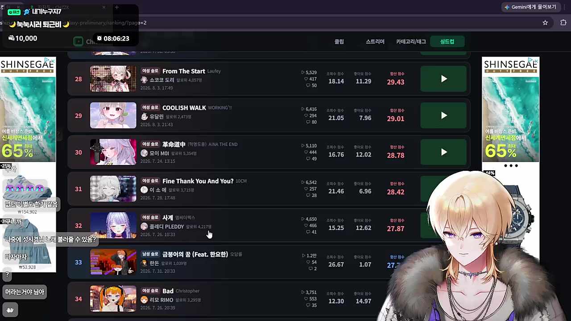This screenshot has width=571, height=321.
Task: Open the browser extensions puzzle icon
Action: pyautogui.click(x=563, y=23)
